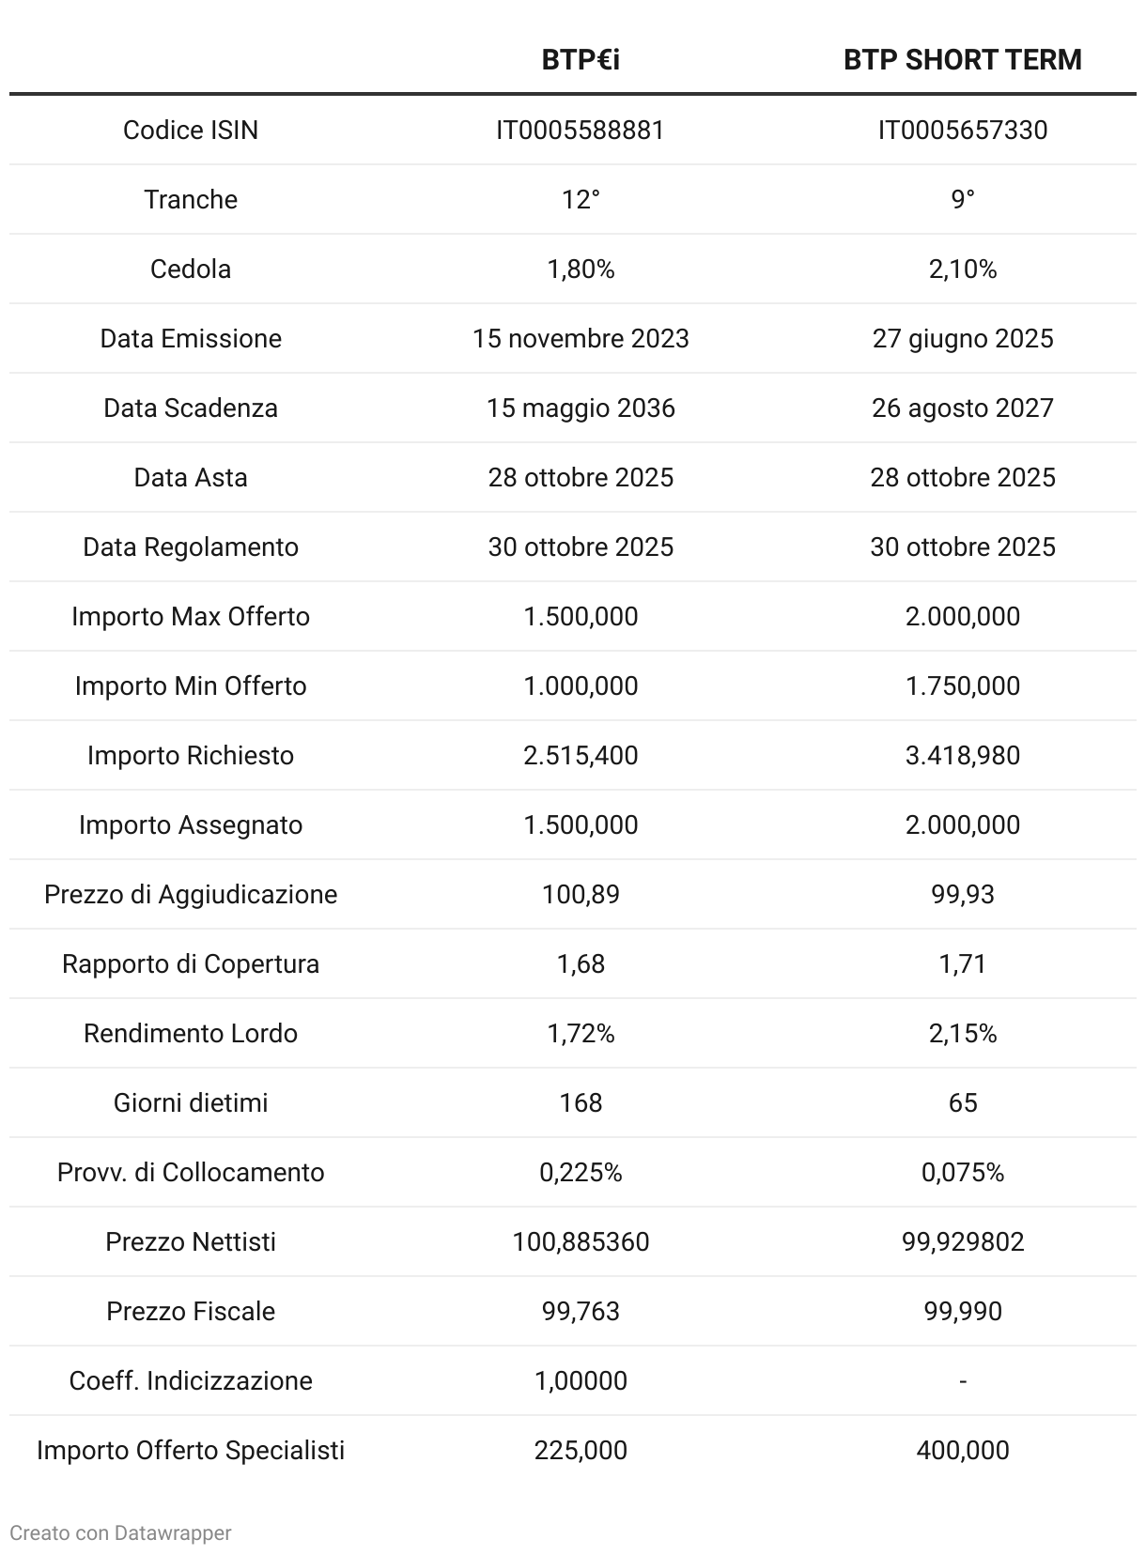
Task: Click the Giorni dietimi value 168
Action: [x=581, y=1102]
